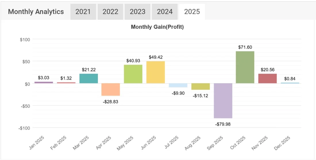Click the Oct 2025 green profit bar
Viewport: 316px width, 160px height.
(245, 67)
